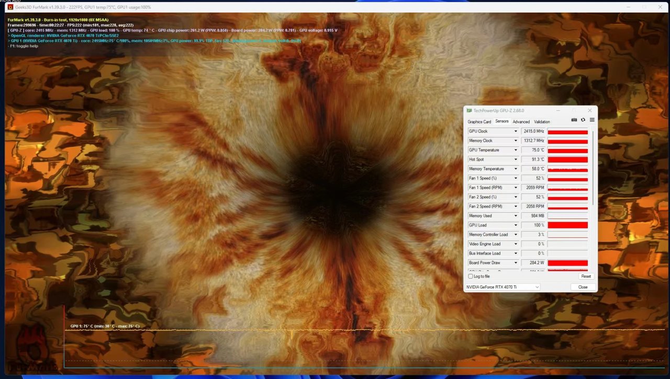The width and height of the screenshot is (670, 379).
Task: Open the GPU Load sensor dropdown
Action: (x=516, y=225)
